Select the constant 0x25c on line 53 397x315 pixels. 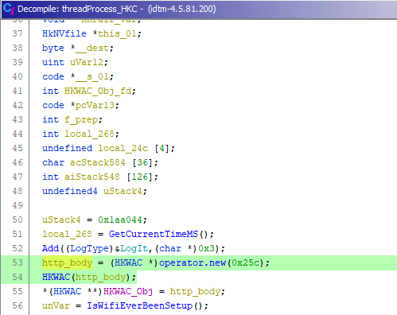point(245,262)
